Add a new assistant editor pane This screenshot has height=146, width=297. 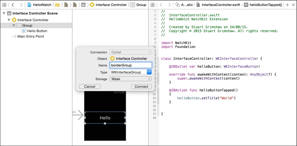pos(287,5)
